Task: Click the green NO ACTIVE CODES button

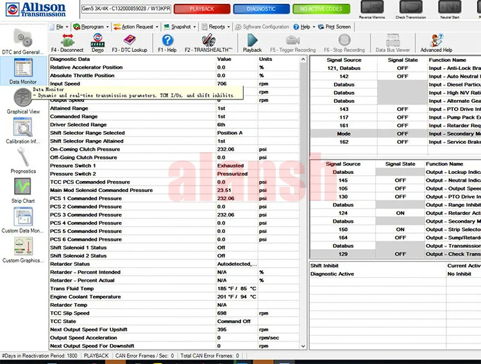Action: [321, 9]
